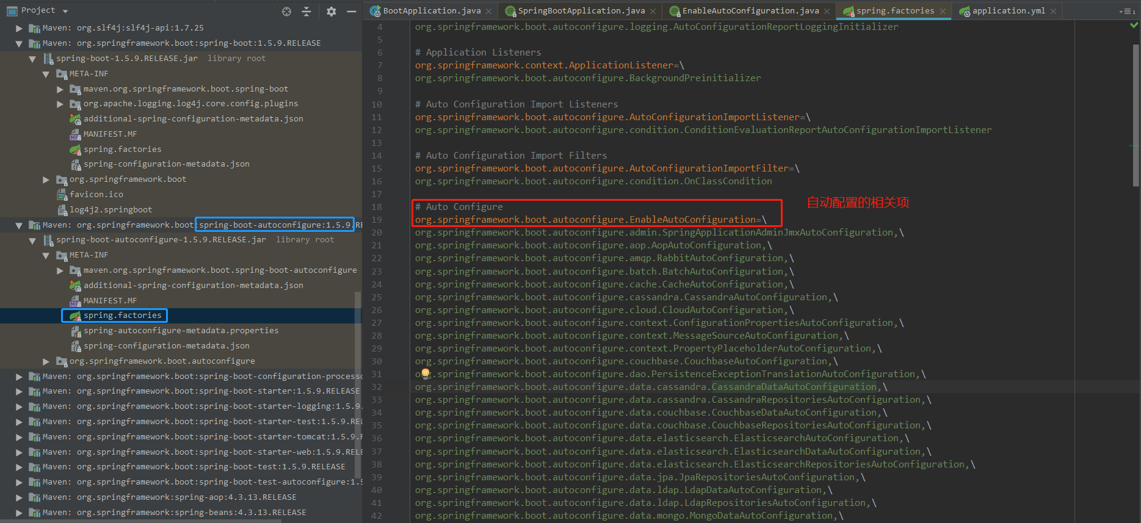1141x523 pixels.
Task: Click AopAutoConfiguration entry on line 21
Action: [x=707, y=245]
